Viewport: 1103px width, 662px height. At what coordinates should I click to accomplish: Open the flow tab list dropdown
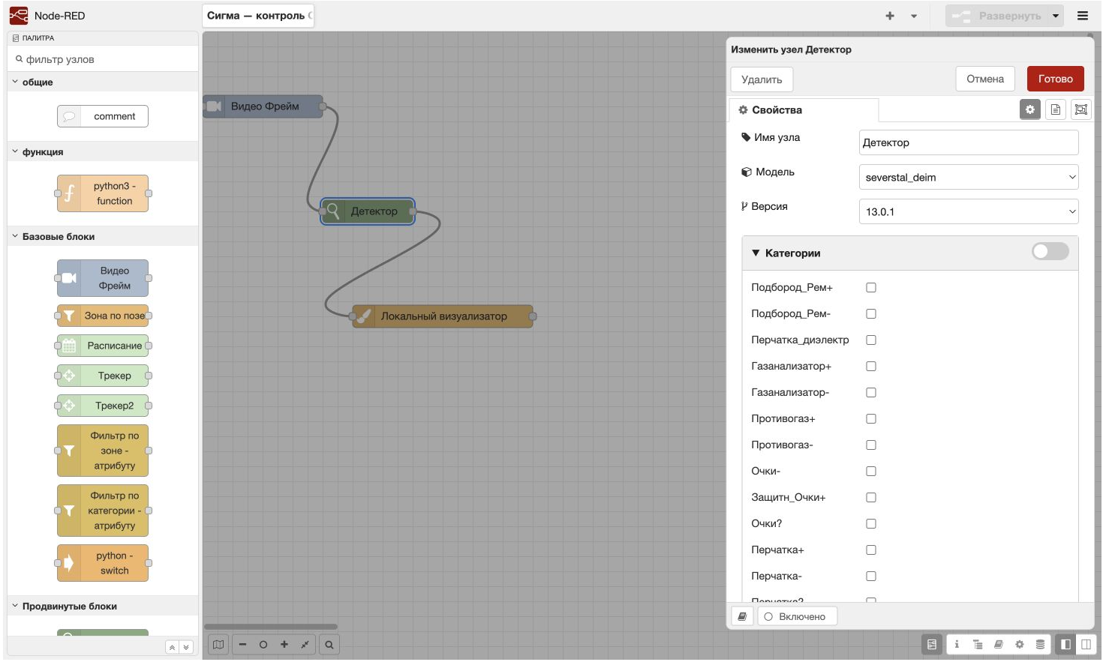pos(914,16)
